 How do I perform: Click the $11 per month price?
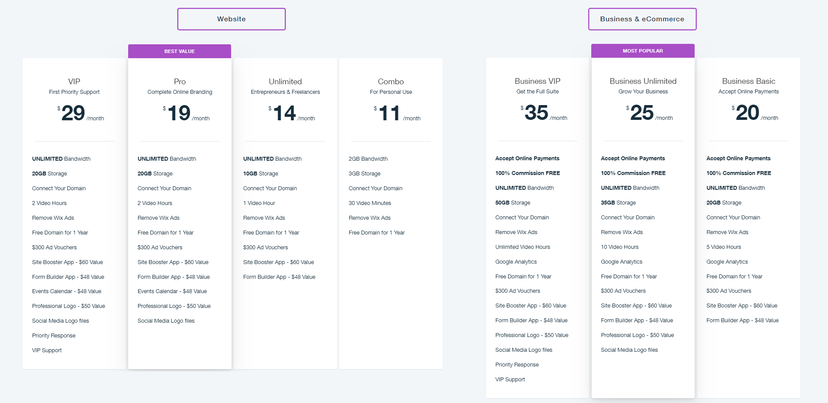click(390, 114)
